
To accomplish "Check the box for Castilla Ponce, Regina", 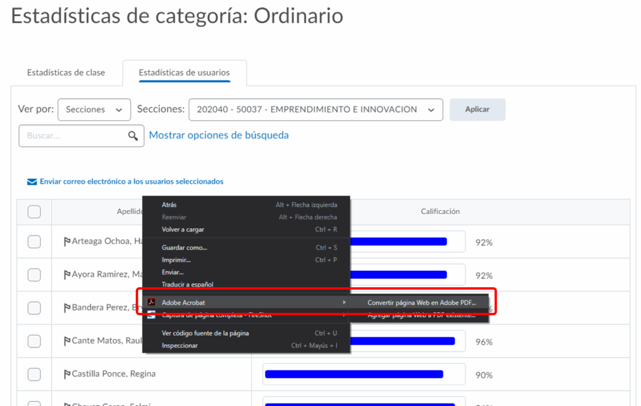I will (34, 374).
